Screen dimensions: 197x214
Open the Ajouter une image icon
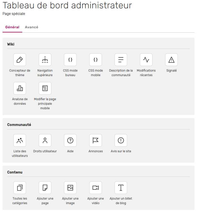(x=70, y=188)
